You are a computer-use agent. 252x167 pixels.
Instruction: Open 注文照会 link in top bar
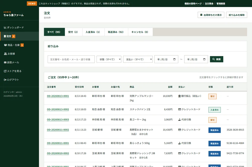pyautogui.click(x=209, y=4)
